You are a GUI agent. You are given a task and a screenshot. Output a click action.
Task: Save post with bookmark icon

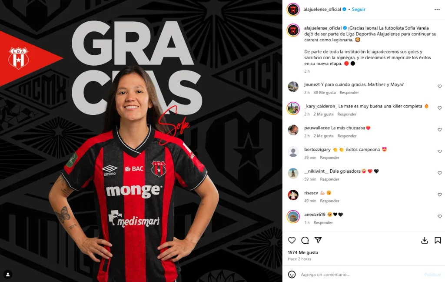(438, 241)
